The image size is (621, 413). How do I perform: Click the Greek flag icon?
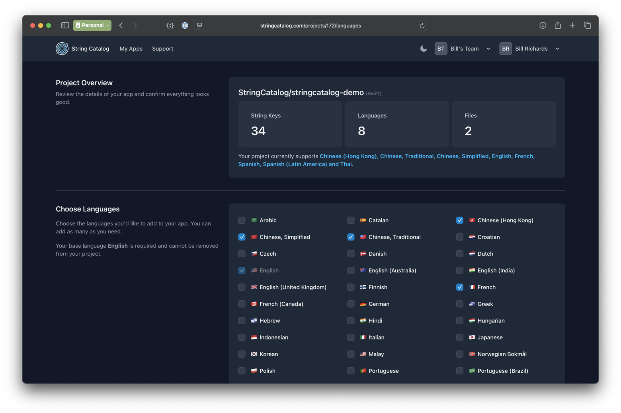click(x=472, y=304)
